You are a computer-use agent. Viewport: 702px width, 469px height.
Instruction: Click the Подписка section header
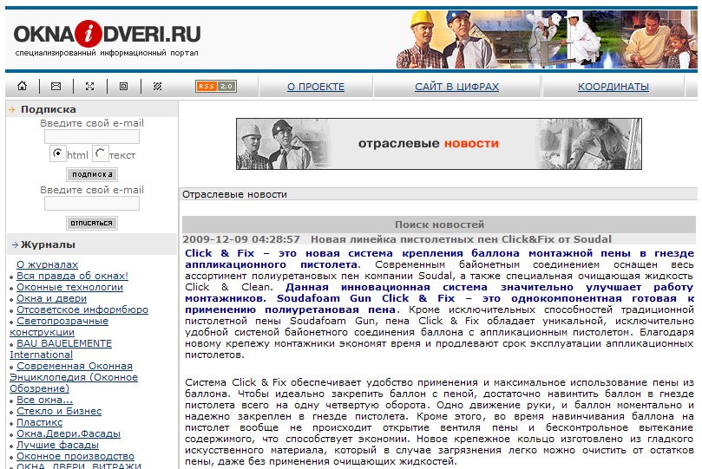pyautogui.click(x=92, y=109)
